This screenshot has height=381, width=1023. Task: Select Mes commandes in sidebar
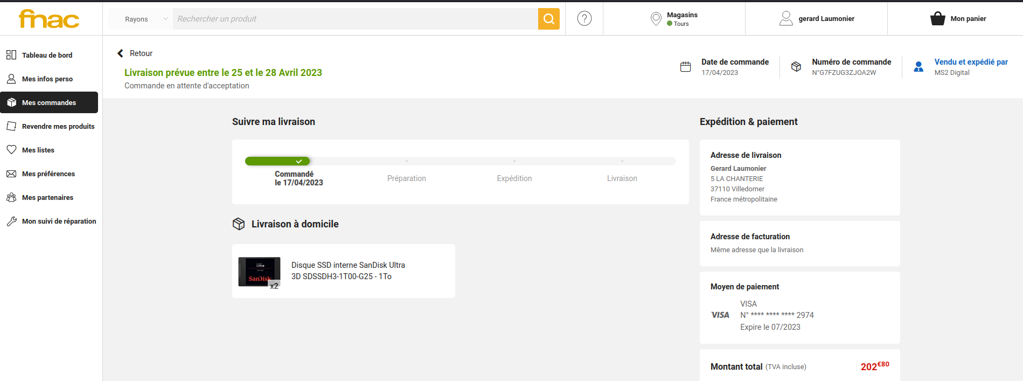coord(48,102)
